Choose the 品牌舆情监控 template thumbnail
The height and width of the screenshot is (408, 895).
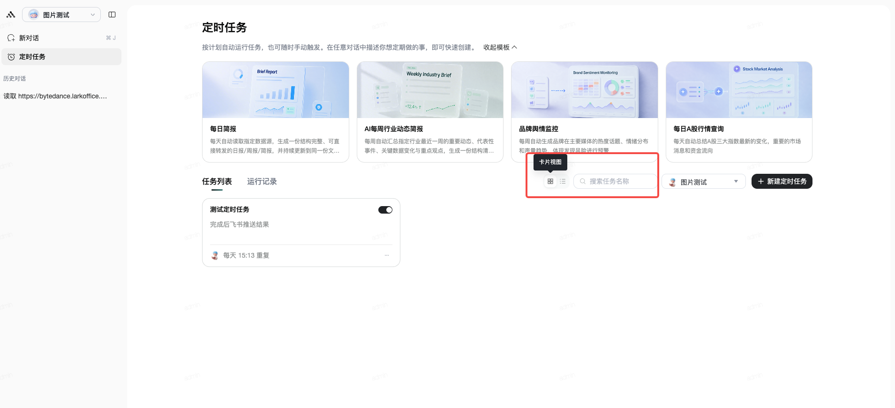(x=585, y=90)
